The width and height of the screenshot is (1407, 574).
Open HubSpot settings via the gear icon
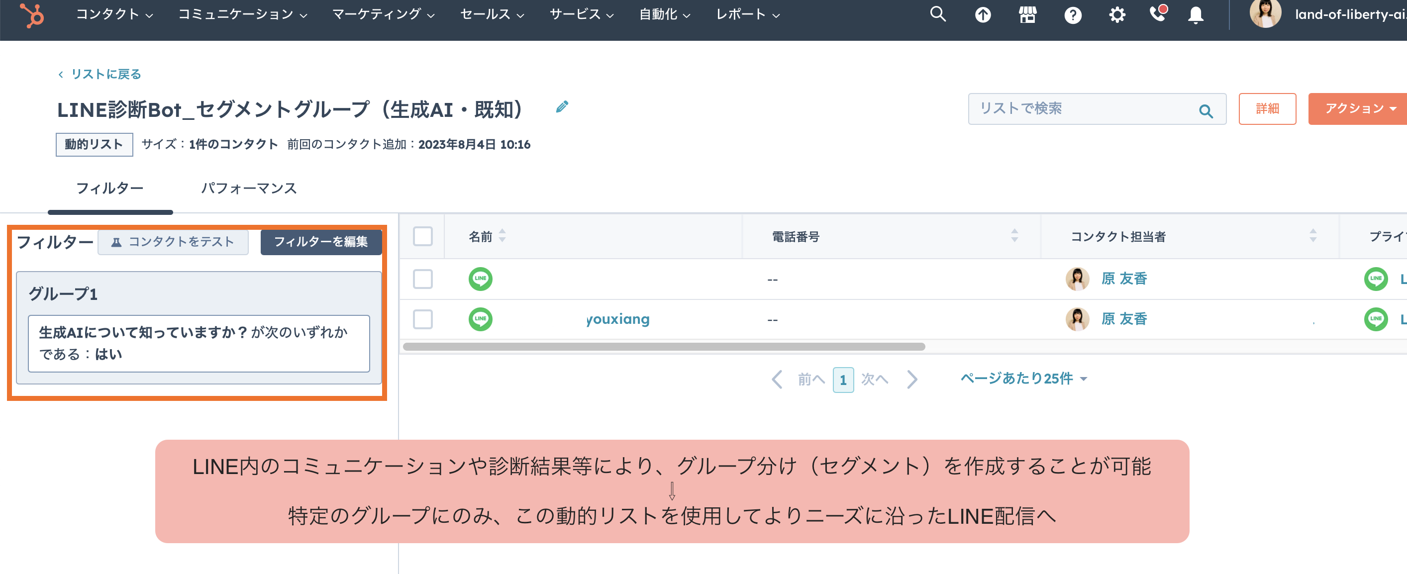1117,14
